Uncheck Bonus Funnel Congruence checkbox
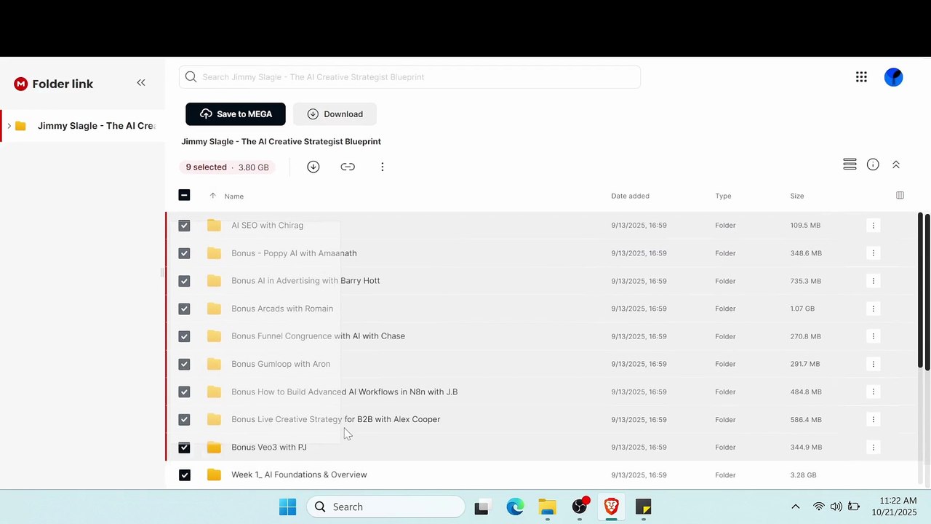Image resolution: width=931 pixels, height=524 pixels. (184, 336)
